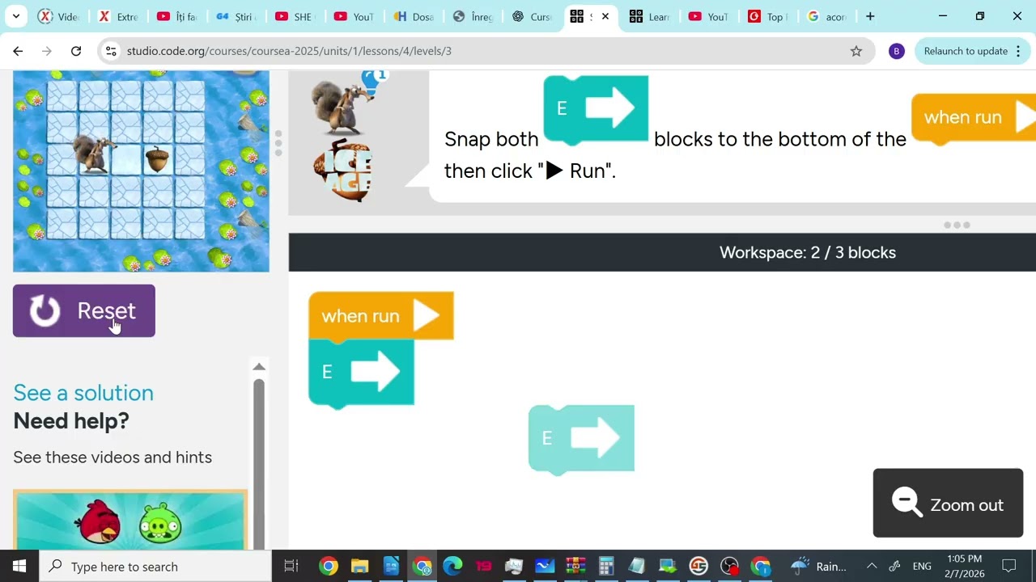Click the Scrat squirrel in the ice maze
1036x582 pixels.
click(x=93, y=154)
